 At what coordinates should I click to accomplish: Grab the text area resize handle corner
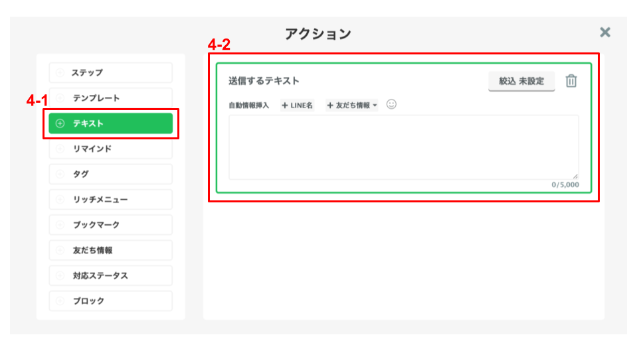pyautogui.click(x=575, y=176)
